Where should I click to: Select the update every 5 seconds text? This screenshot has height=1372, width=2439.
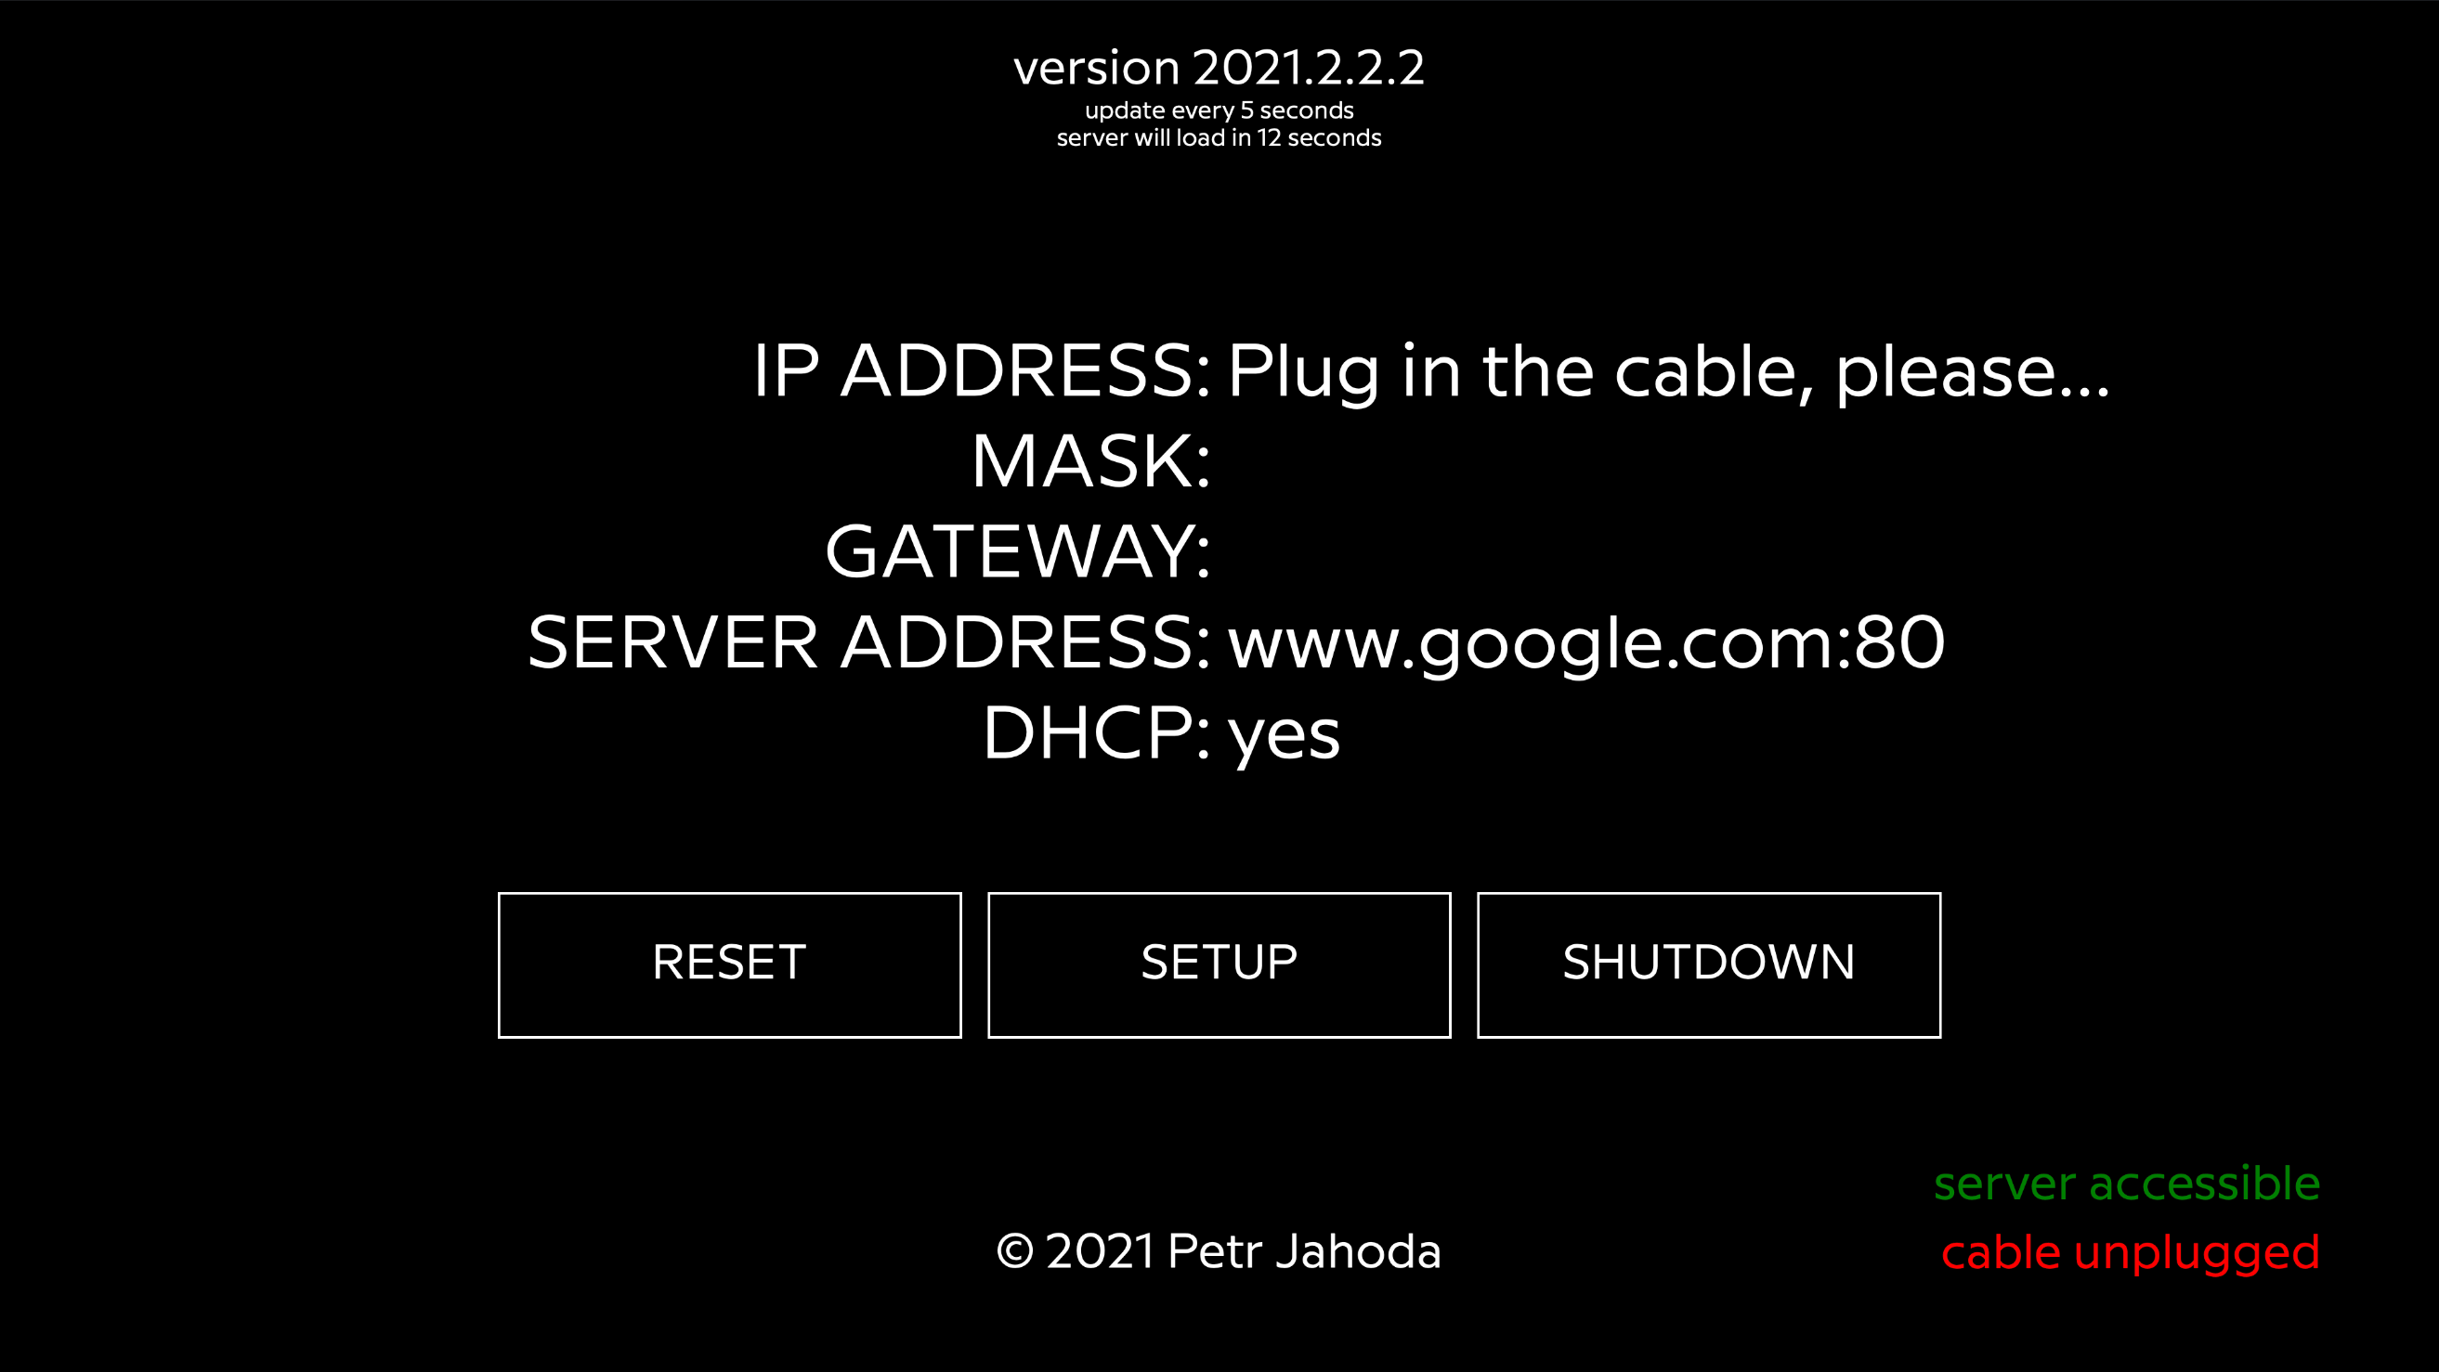click(x=1219, y=110)
